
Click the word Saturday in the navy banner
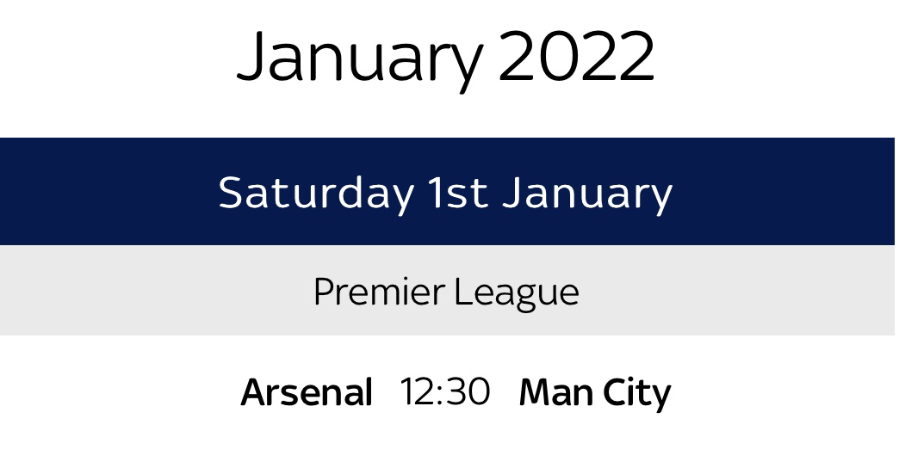(316, 194)
